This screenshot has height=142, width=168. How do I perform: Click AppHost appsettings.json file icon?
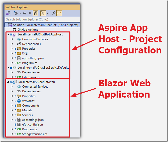click(x=19, y=58)
